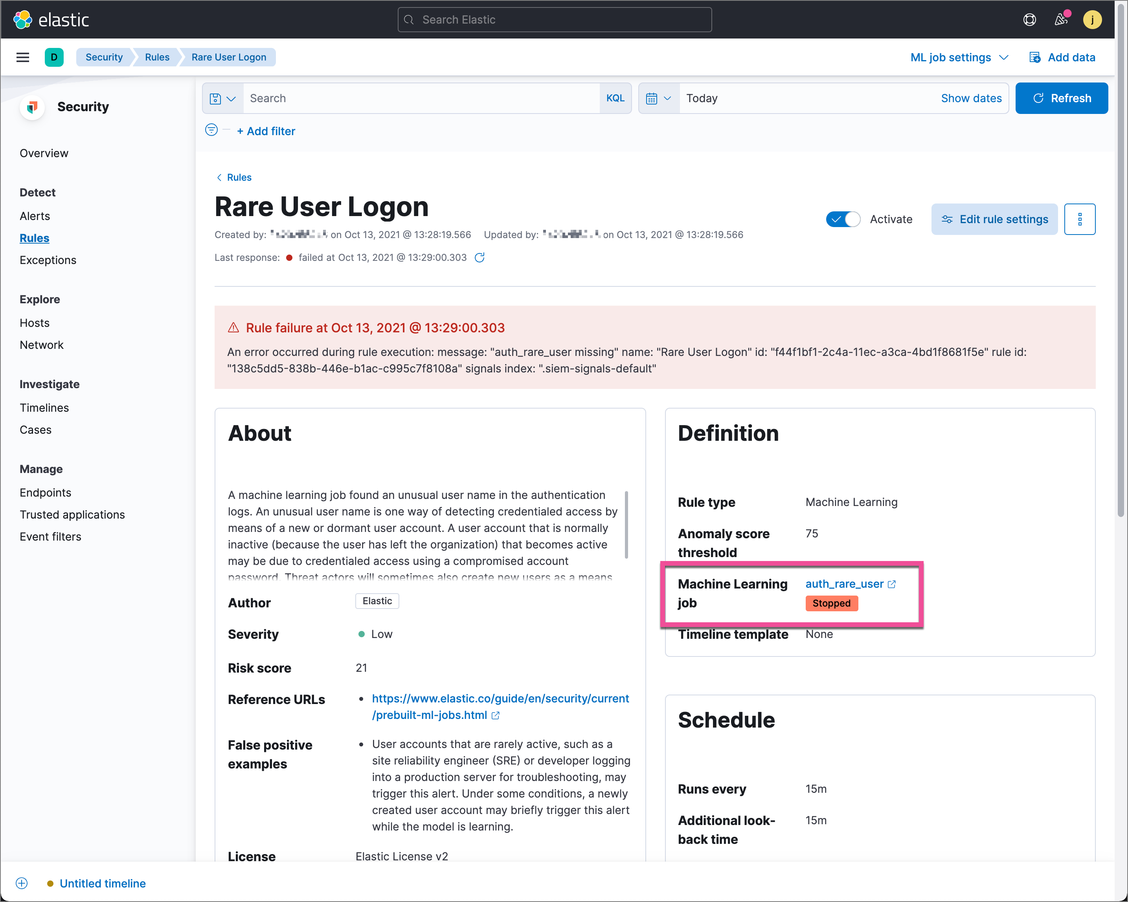Click the plus icon beside Untitled timeline

coord(22,883)
